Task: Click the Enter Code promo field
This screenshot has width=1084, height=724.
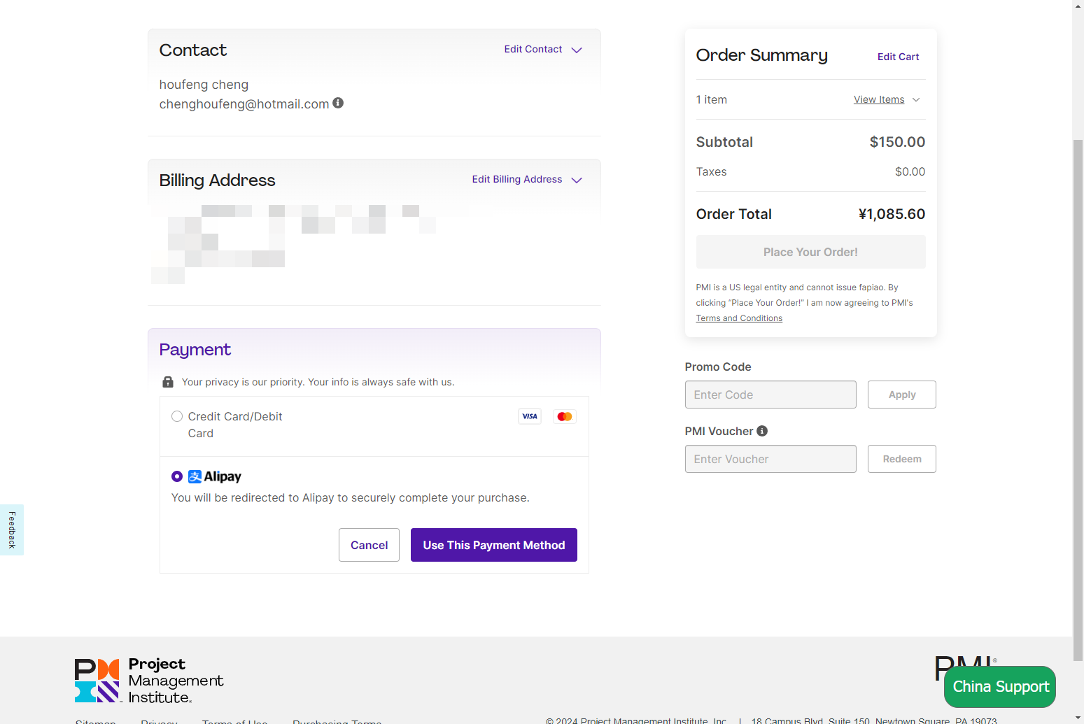Action: tap(770, 395)
